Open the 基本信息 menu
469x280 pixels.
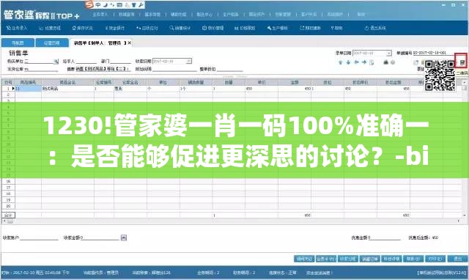coord(152,15)
